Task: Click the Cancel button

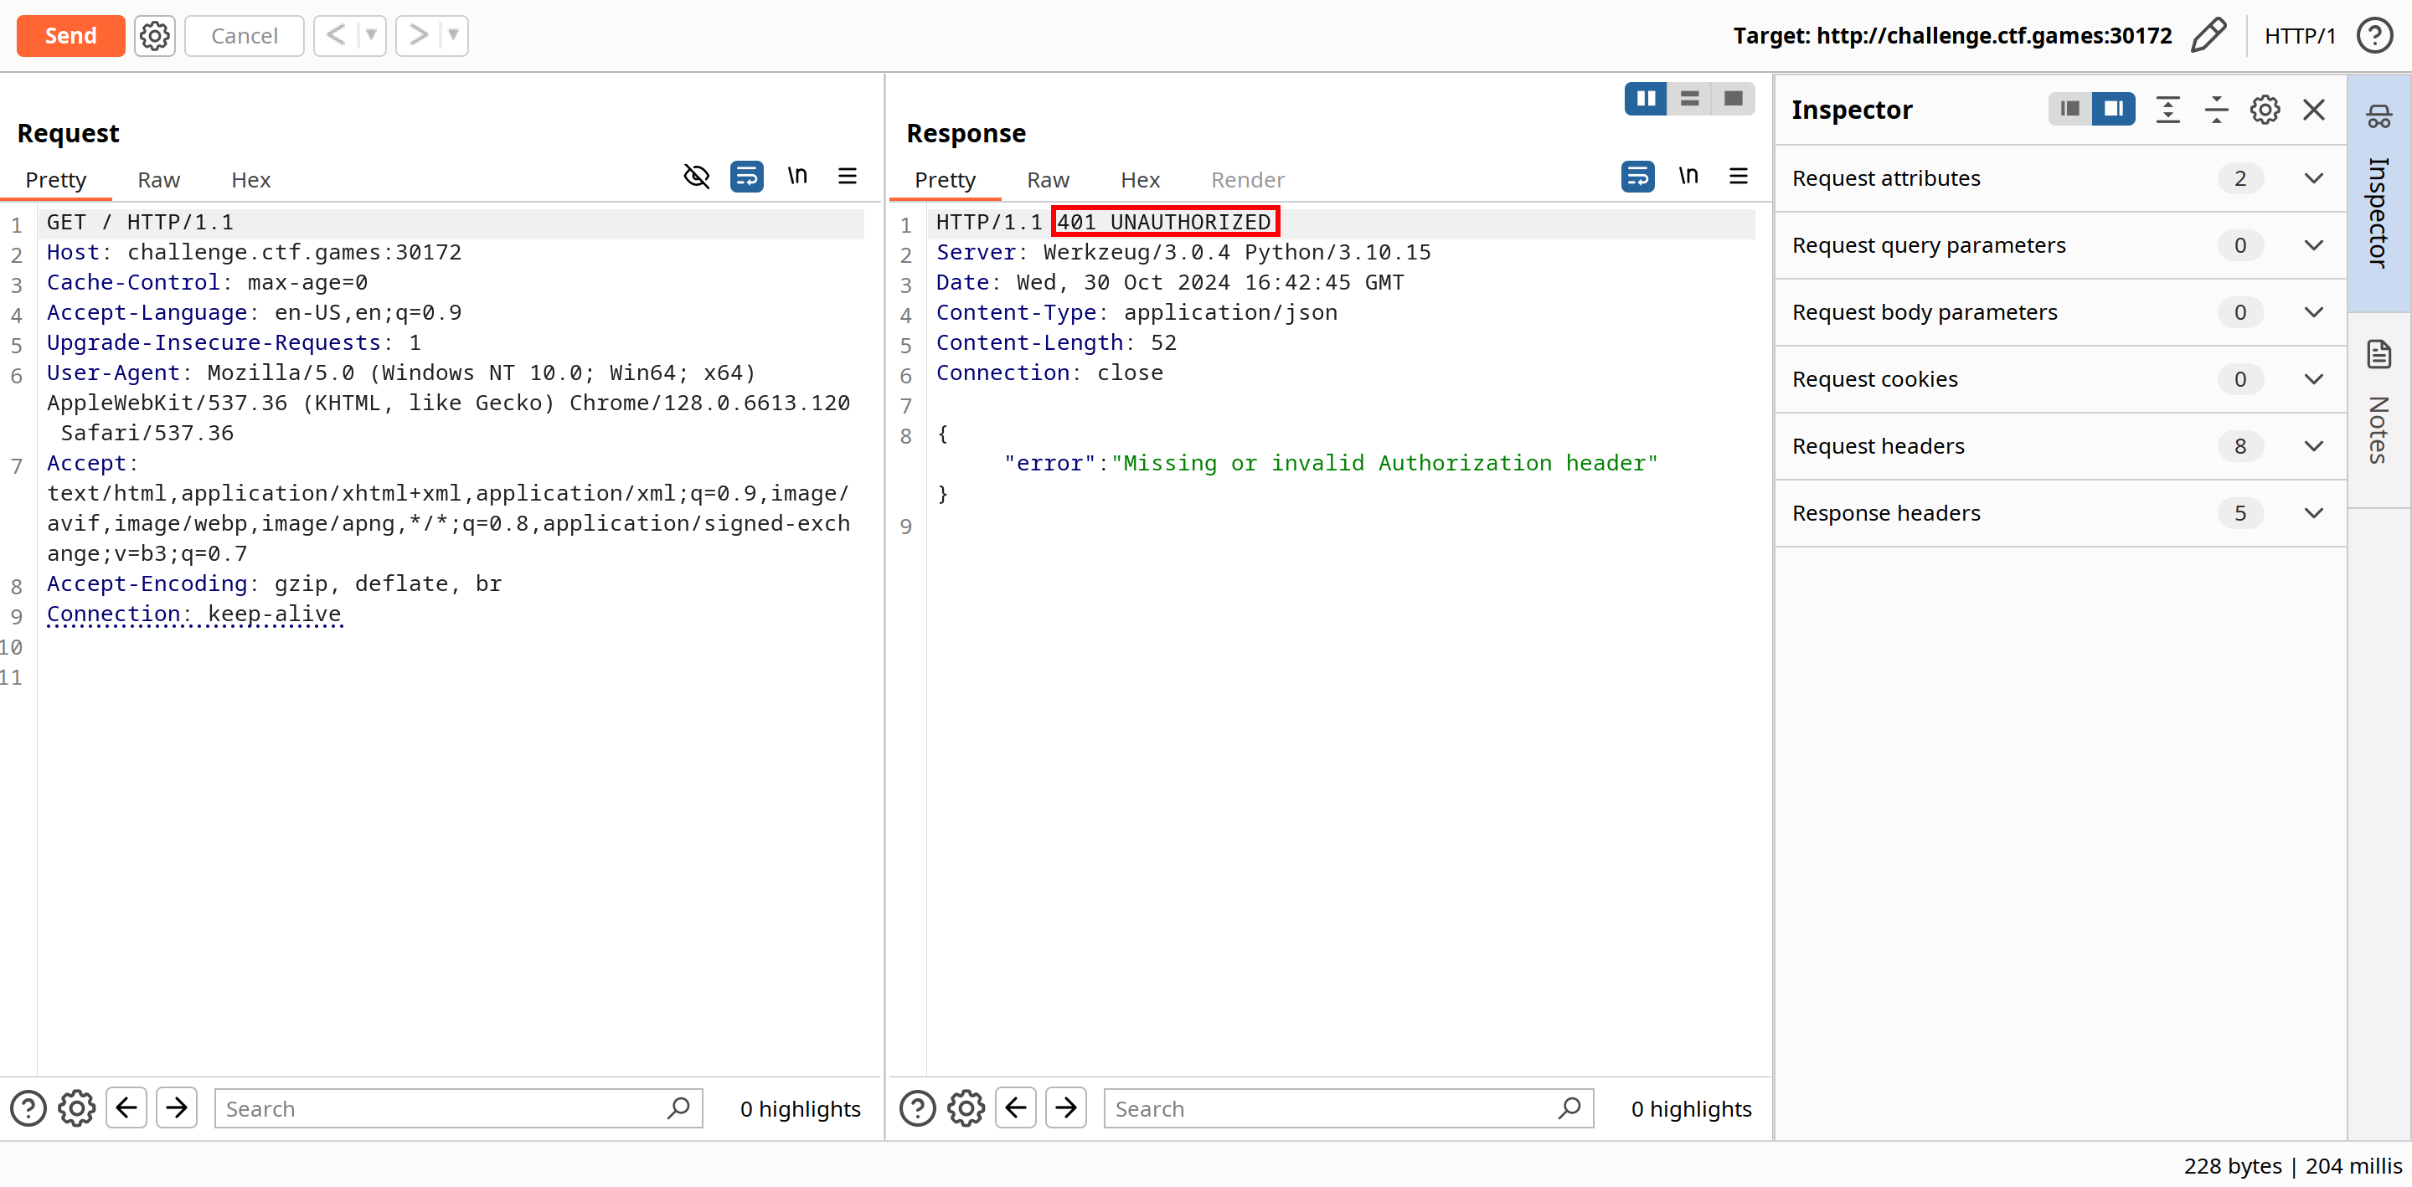Action: click(x=244, y=35)
